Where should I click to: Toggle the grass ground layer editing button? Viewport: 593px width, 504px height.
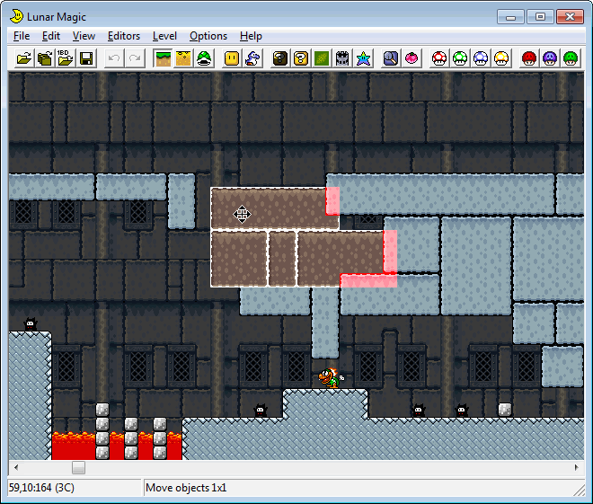click(163, 58)
